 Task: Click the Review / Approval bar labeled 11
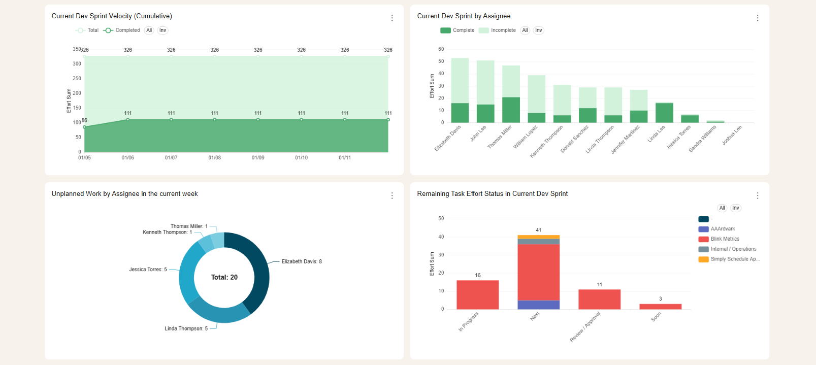[x=599, y=300]
